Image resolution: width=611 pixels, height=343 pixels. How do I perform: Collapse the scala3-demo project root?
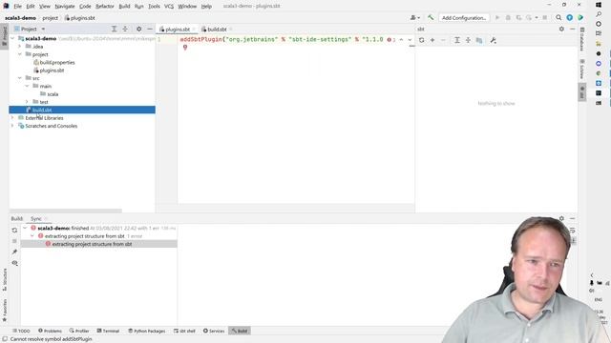click(x=12, y=38)
